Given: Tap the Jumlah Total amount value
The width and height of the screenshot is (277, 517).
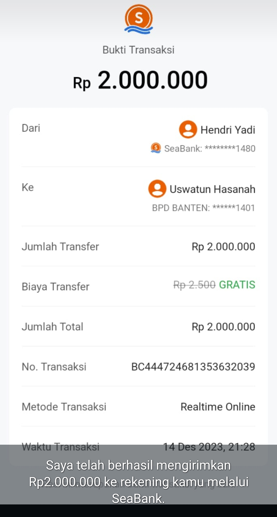Looking at the screenshot, I should point(223,327).
